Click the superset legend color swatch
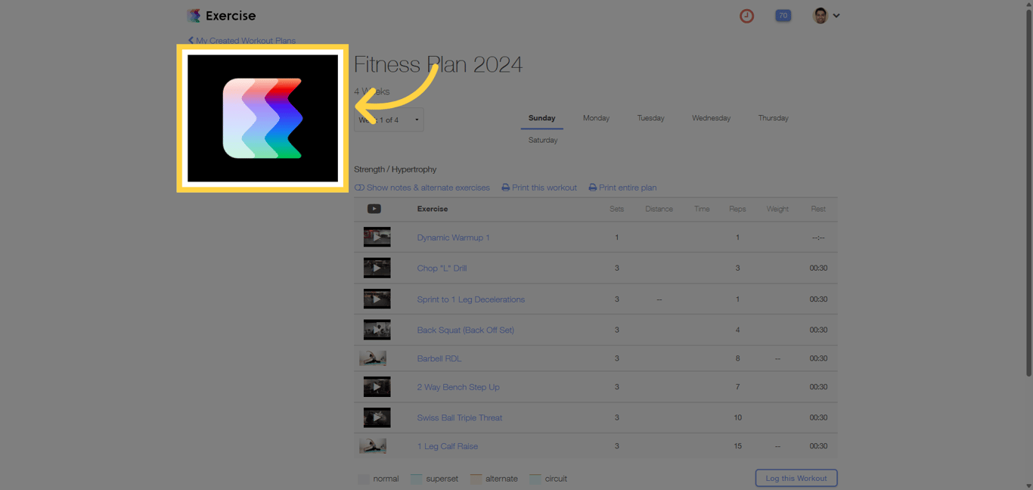 [417, 479]
